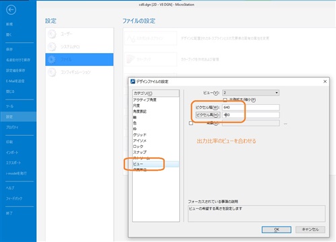Open the ビュー(V) dropdown showing 2
Viewport: 336px width, 242px height.
coord(250,93)
